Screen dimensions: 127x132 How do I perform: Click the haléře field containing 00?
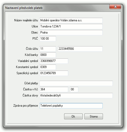tap(74, 89)
